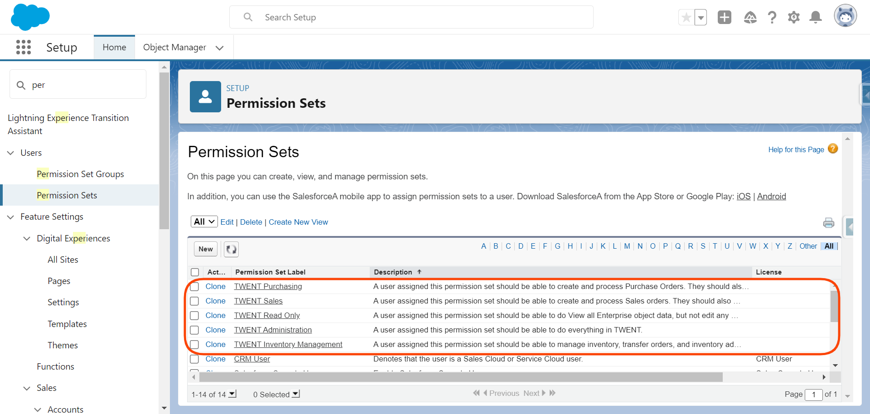Open the TWENT Administration permission set link
Viewport: 870px width, 414px height.
272,330
